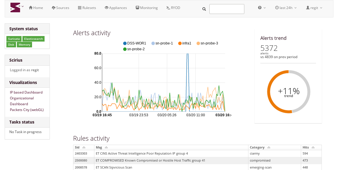Click the Sources cloud download icon
The width and height of the screenshot is (339, 170).
point(54,8)
